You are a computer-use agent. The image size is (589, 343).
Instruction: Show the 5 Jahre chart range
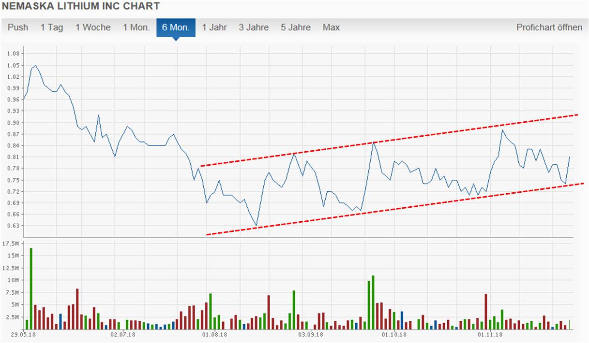click(x=296, y=28)
